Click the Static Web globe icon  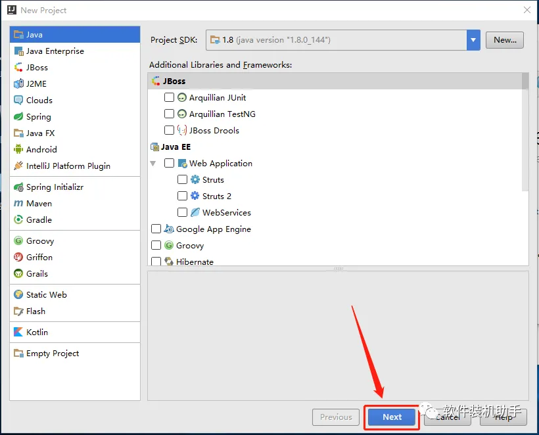(18, 295)
